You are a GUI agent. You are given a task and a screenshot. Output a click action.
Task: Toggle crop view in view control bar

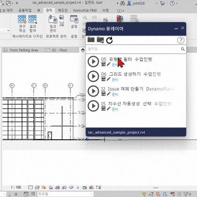point(58,187)
